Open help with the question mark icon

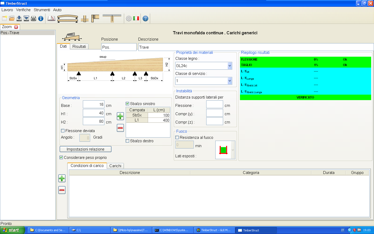click(145, 18)
